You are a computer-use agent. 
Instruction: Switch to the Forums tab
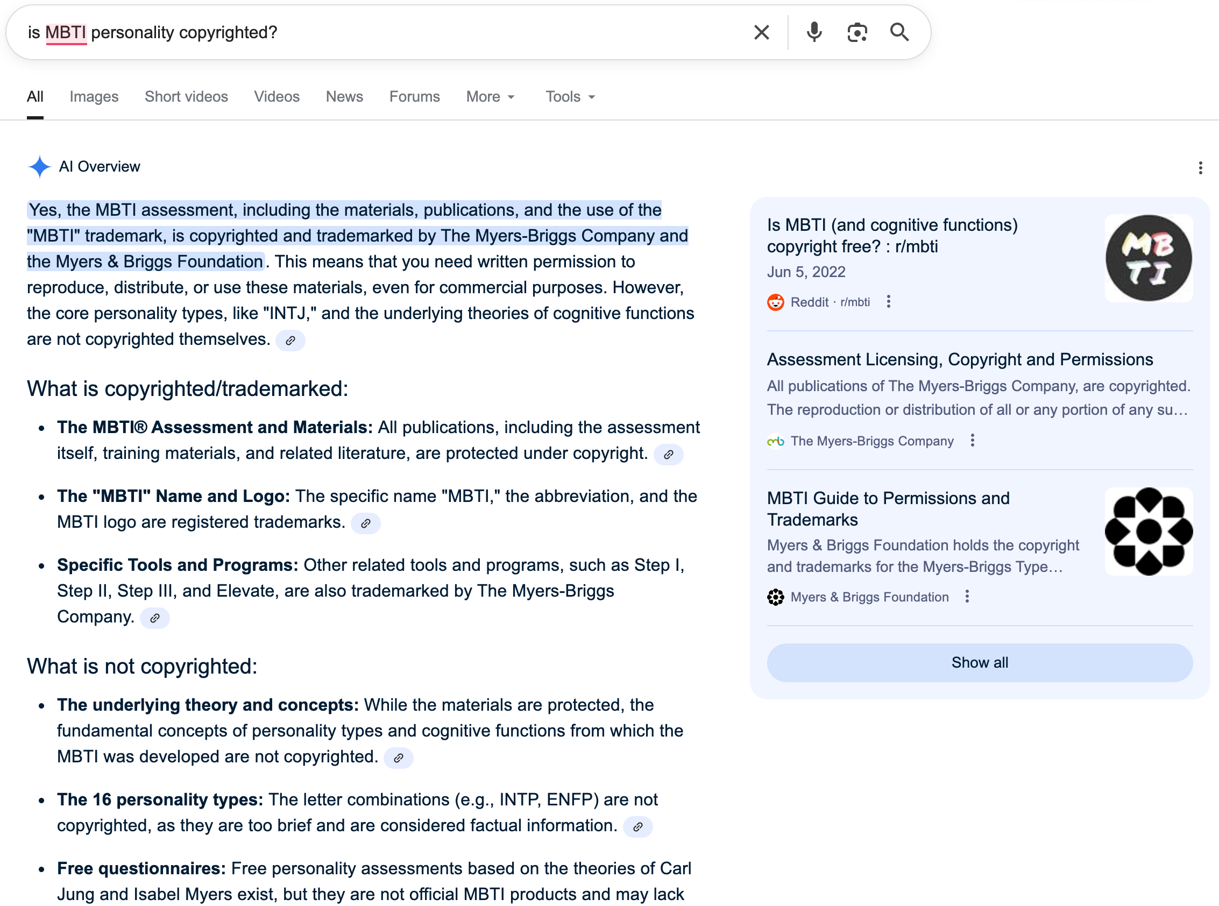tap(414, 96)
